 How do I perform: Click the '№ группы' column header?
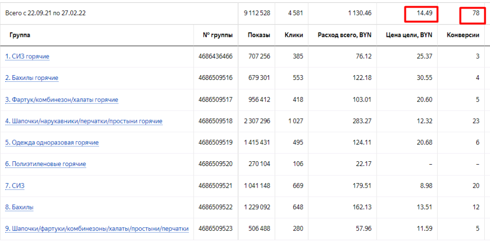click(218, 35)
